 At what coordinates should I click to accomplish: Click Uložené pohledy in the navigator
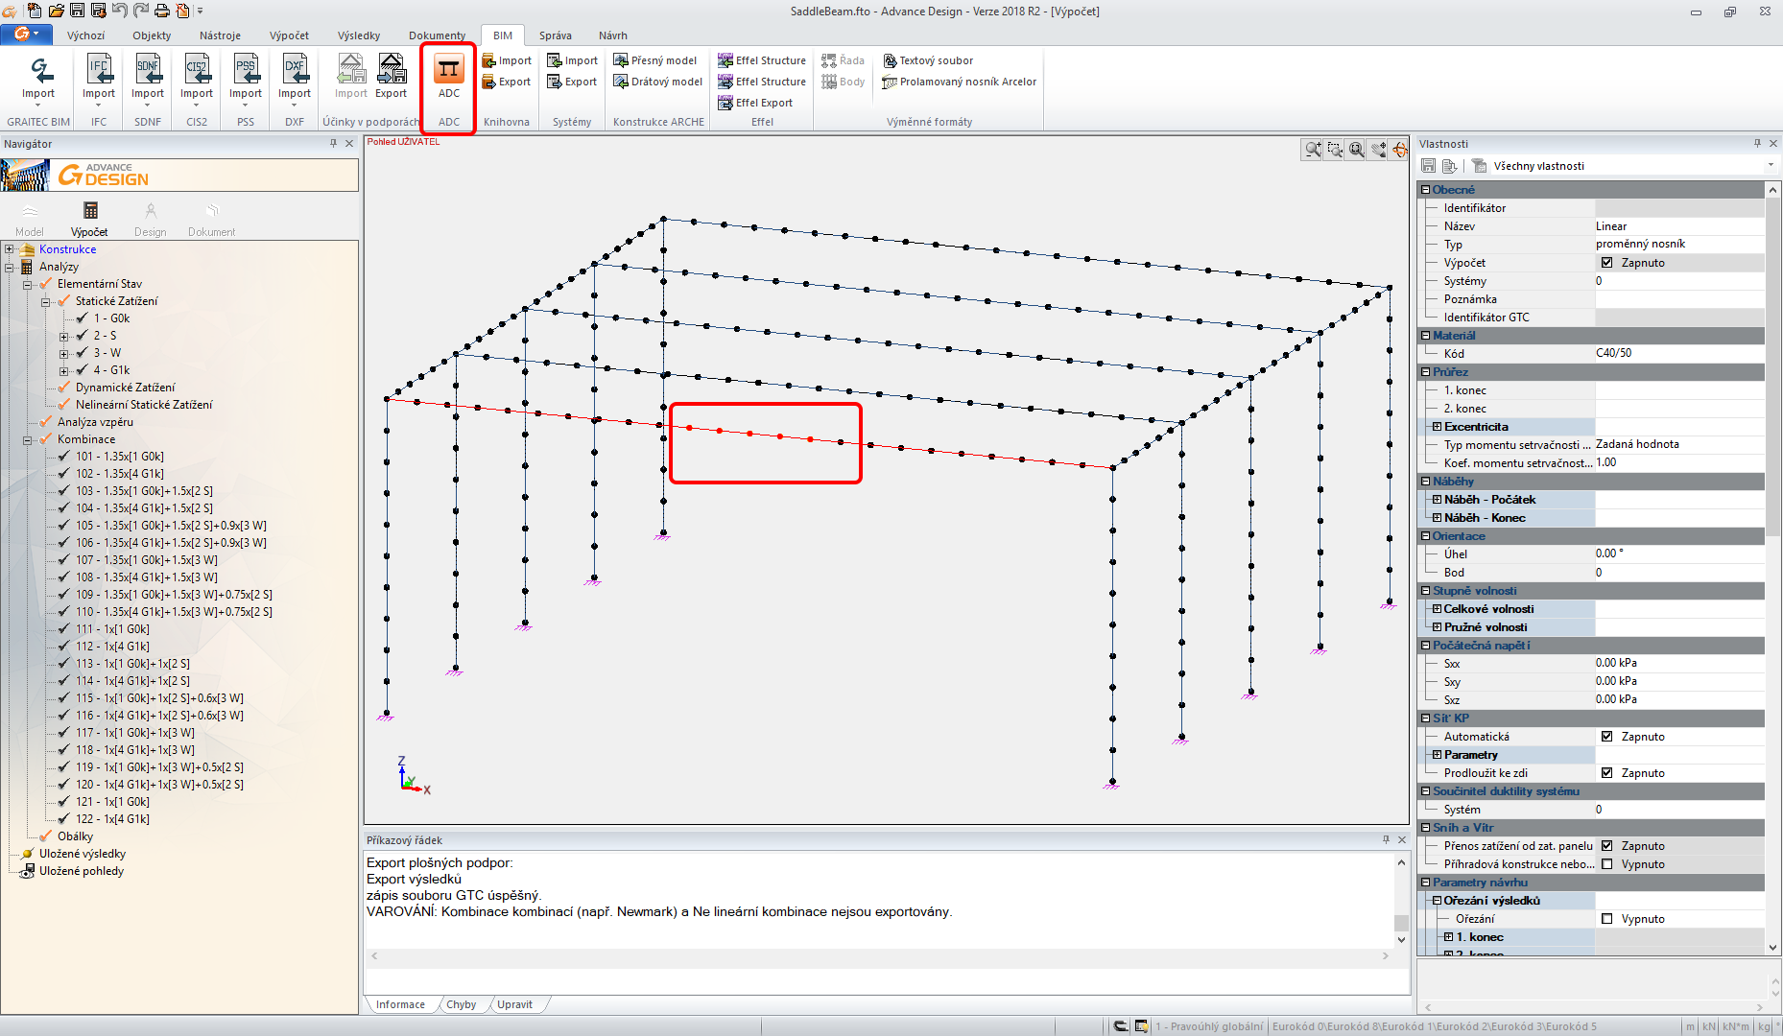point(82,871)
